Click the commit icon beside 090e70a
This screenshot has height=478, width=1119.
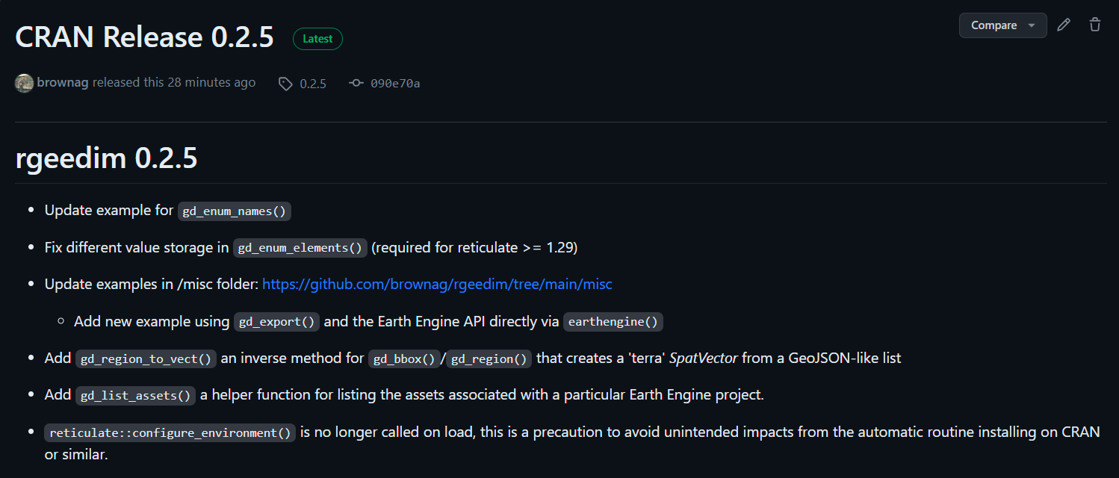click(x=356, y=84)
